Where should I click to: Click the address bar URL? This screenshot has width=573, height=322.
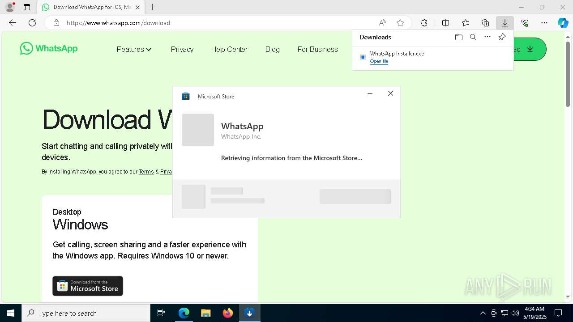[x=118, y=23]
